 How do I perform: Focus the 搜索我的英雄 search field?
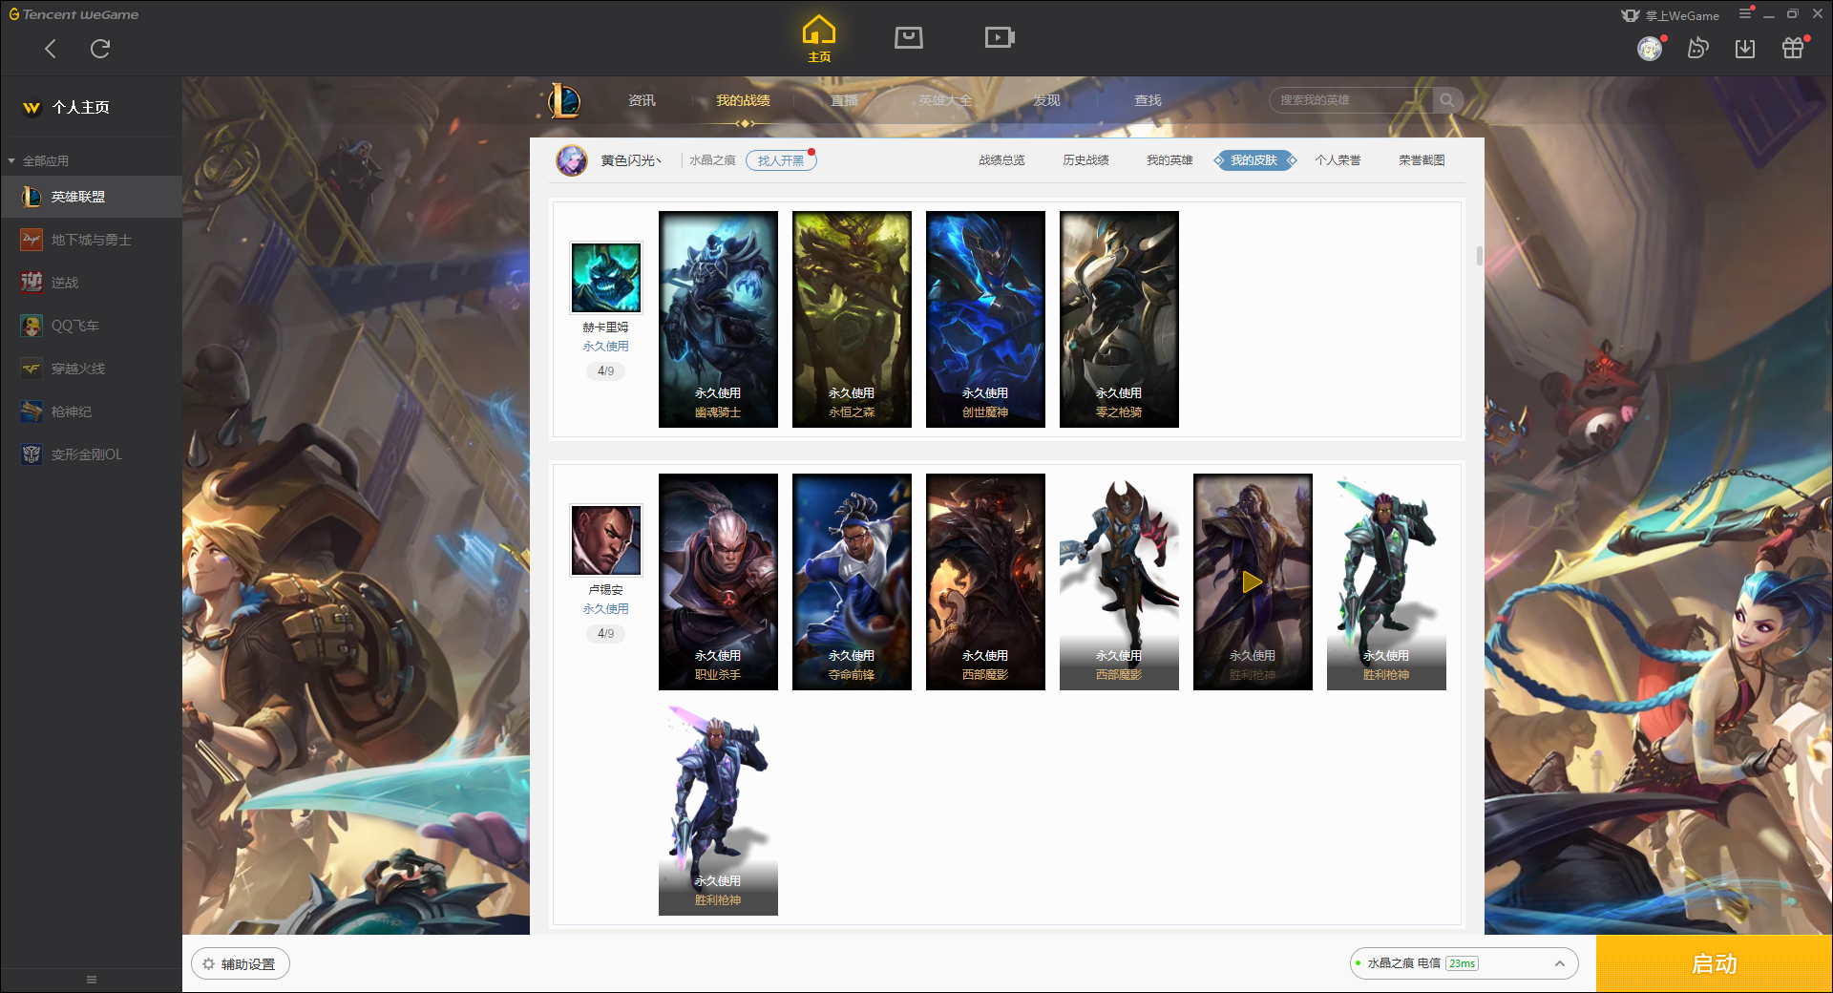point(1351,100)
